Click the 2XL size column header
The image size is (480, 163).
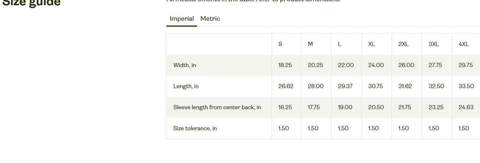[403, 44]
